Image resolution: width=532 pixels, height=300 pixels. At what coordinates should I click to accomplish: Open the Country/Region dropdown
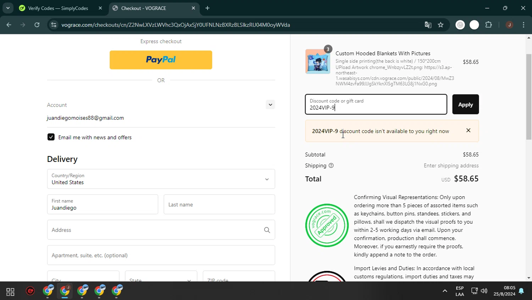[x=161, y=179]
